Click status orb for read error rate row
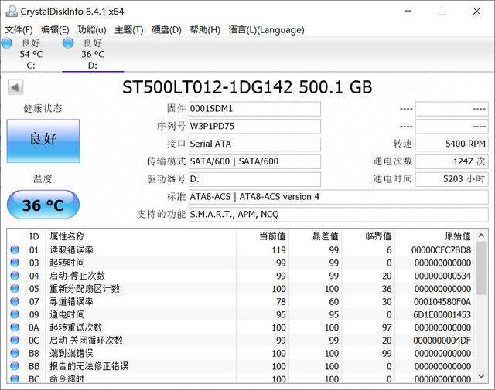This screenshot has height=390, width=495. (x=15, y=250)
